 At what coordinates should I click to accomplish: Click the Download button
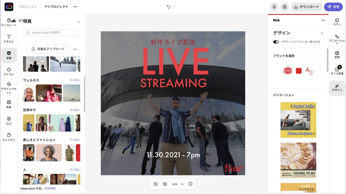click(306, 7)
